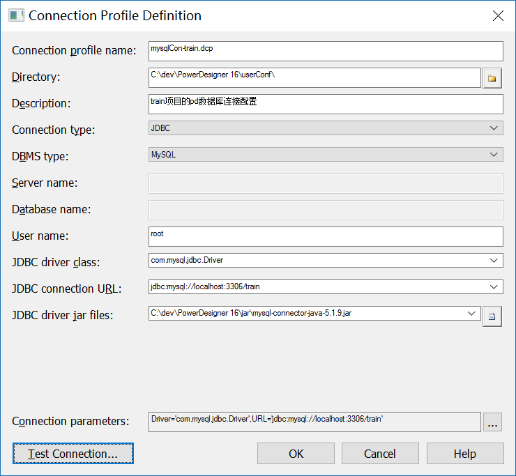Click the JDBC driver jar file browse icon

(492, 316)
